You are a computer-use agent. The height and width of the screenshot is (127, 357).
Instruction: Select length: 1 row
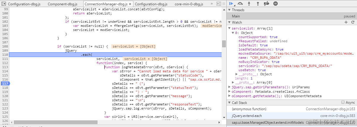click(x=244, y=78)
